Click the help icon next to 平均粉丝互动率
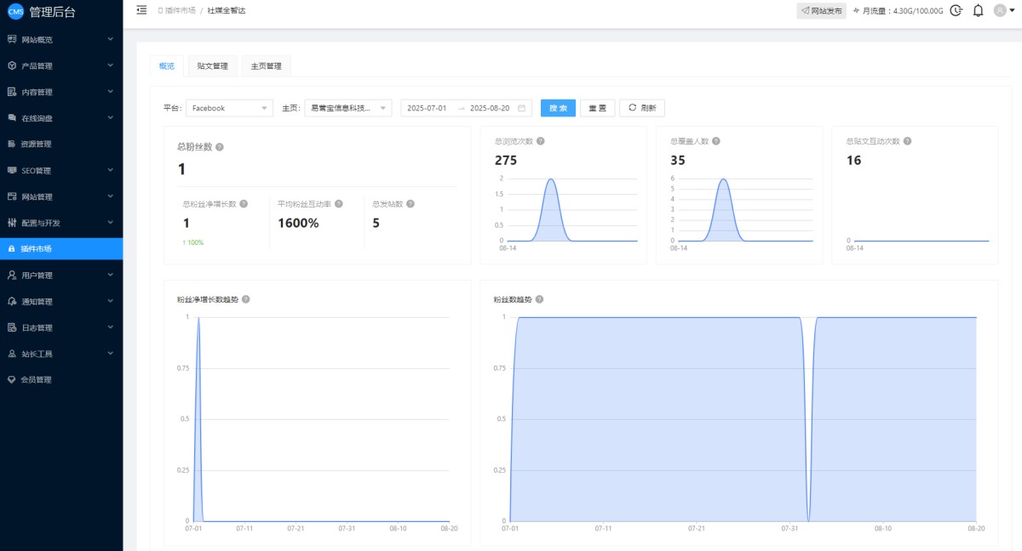The image size is (1022, 551). point(339,204)
